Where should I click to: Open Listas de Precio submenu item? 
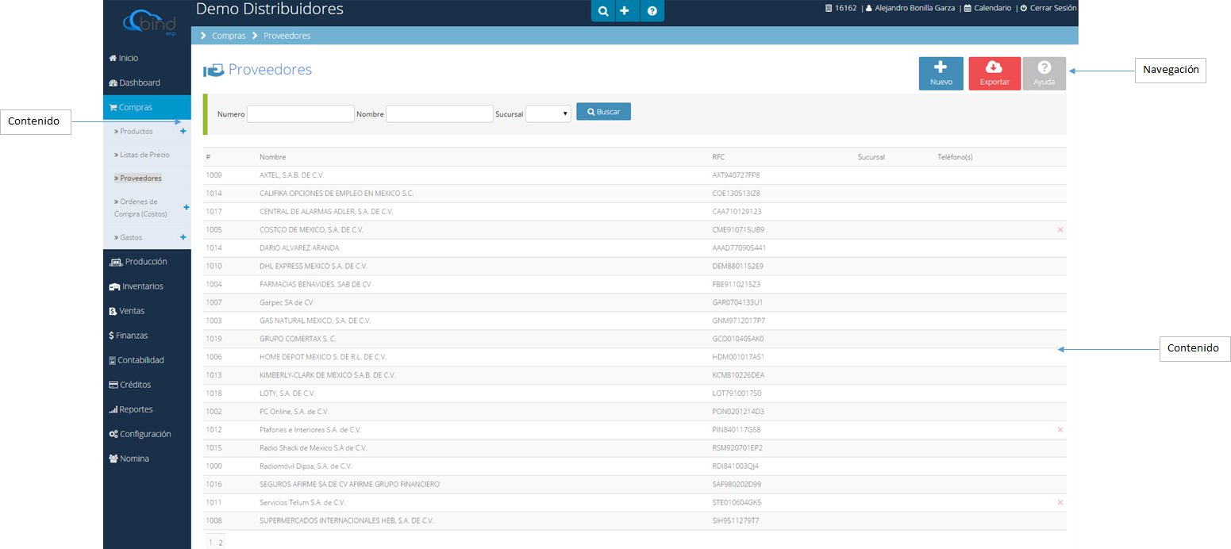[x=142, y=155]
